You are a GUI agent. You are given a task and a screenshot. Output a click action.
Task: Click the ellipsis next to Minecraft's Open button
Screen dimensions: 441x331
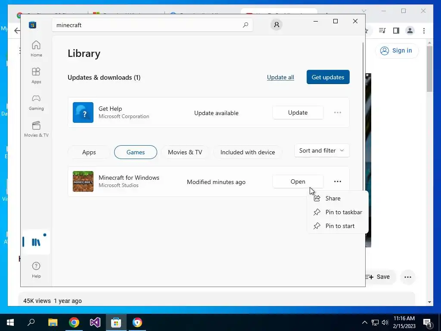pyautogui.click(x=338, y=181)
